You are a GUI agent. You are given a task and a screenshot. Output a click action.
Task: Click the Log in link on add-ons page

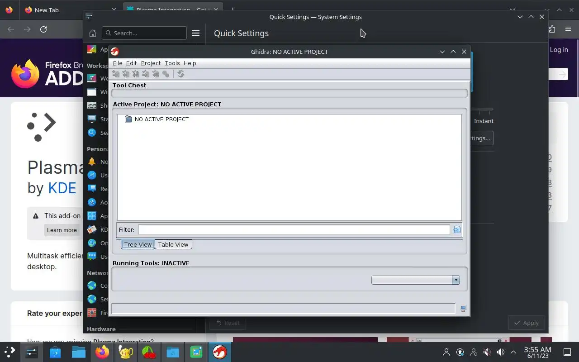pos(559,50)
